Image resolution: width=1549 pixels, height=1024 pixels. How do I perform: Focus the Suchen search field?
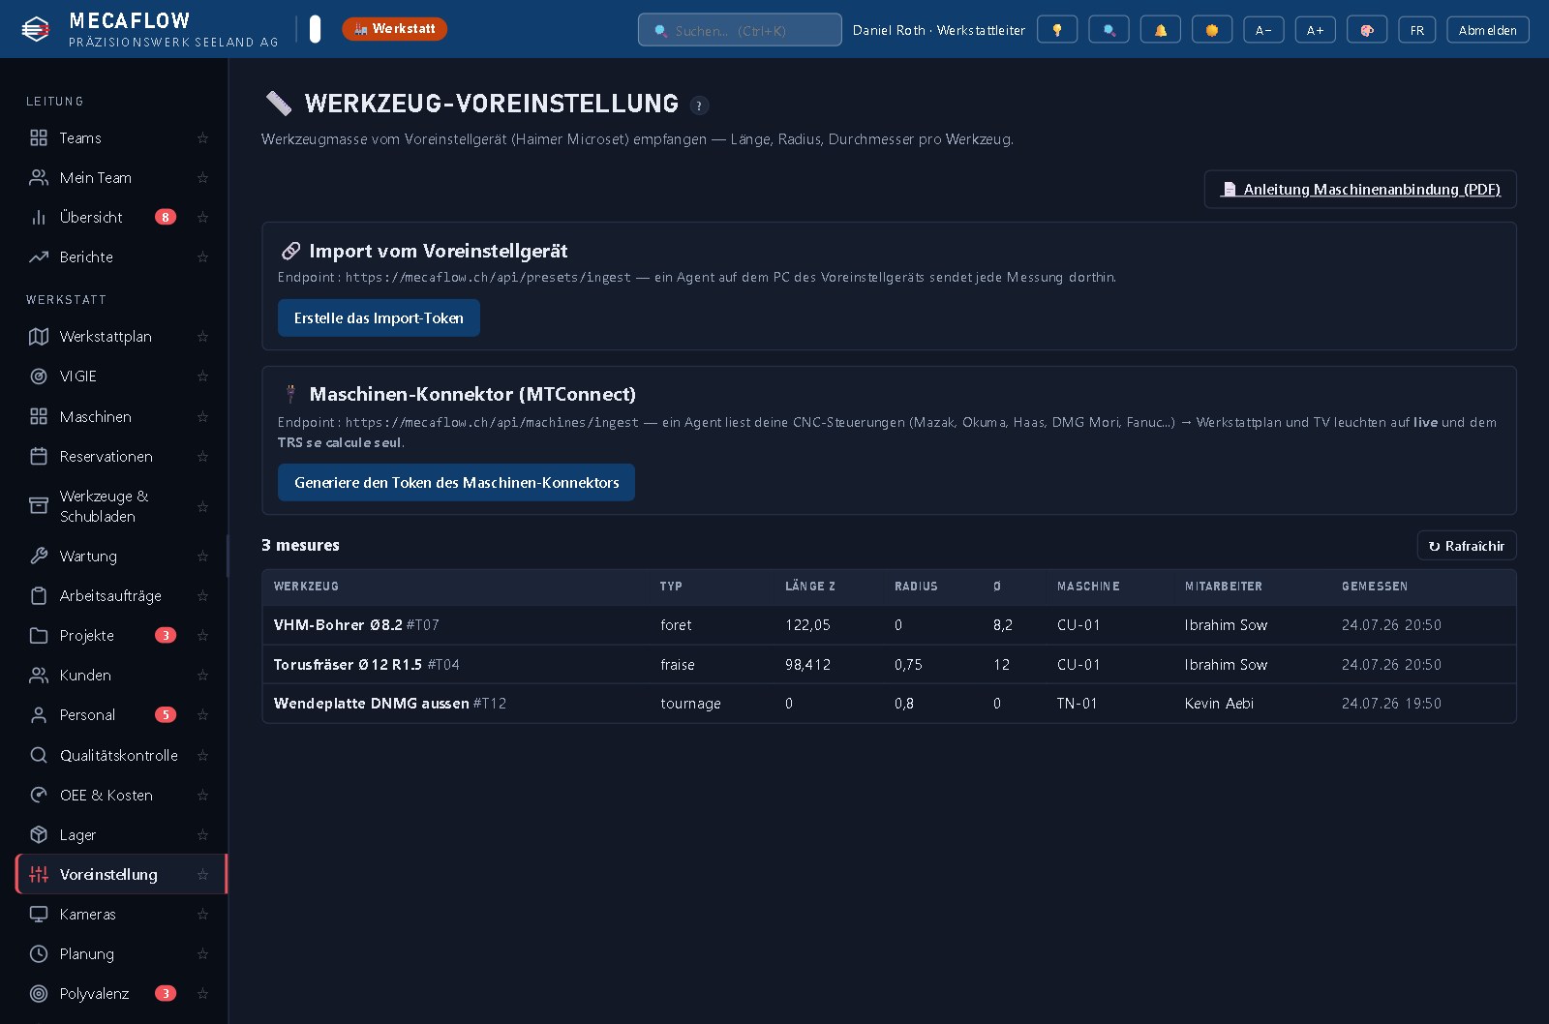tap(740, 30)
